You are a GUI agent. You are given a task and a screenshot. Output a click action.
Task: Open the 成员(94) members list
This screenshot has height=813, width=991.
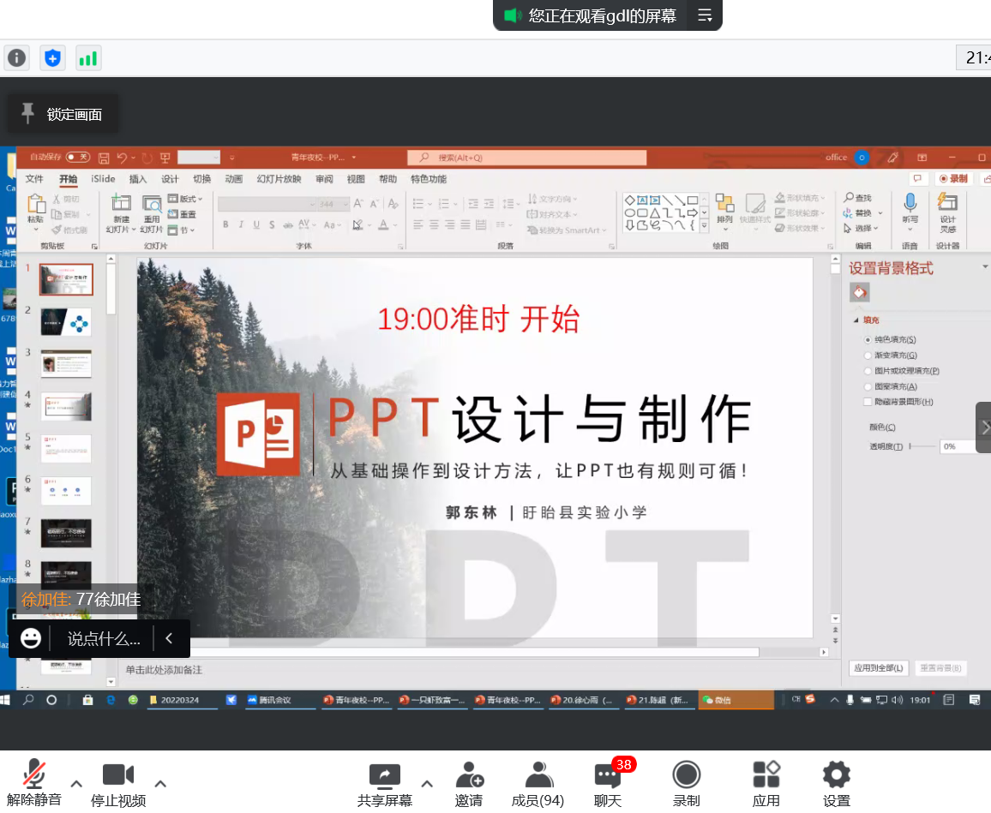pyautogui.click(x=538, y=783)
